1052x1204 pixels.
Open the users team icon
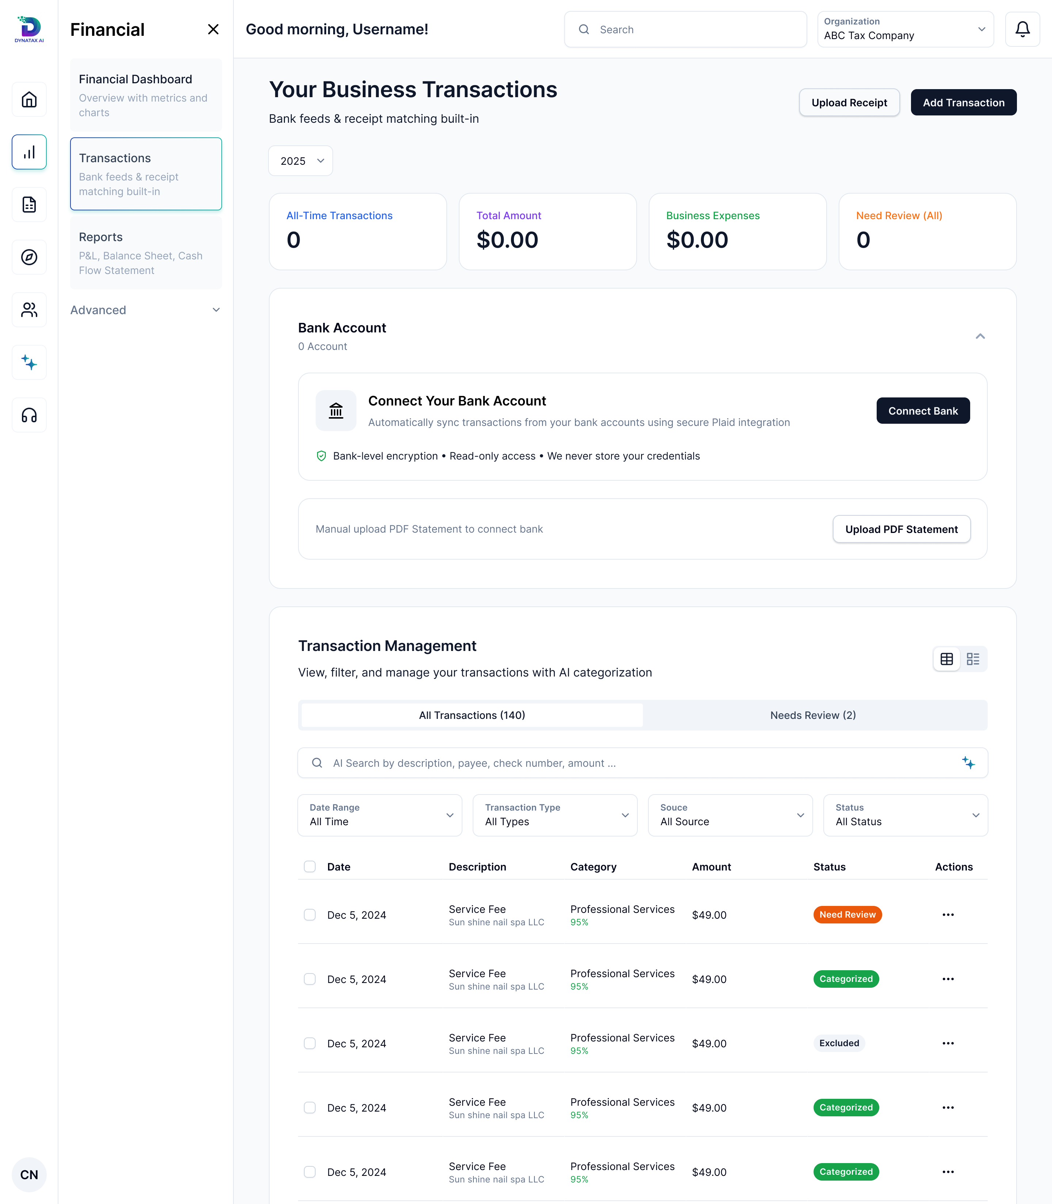(29, 310)
